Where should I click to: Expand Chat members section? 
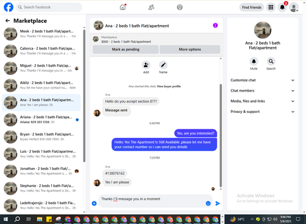pyautogui.click(x=263, y=91)
